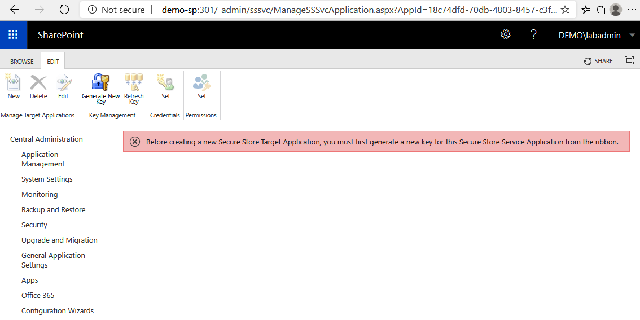Click the browser address bar URL

tap(359, 10)
